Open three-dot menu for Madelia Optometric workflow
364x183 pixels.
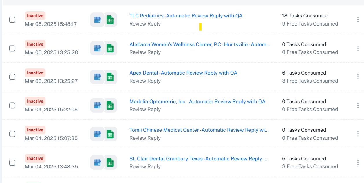[x=358, y=105]
